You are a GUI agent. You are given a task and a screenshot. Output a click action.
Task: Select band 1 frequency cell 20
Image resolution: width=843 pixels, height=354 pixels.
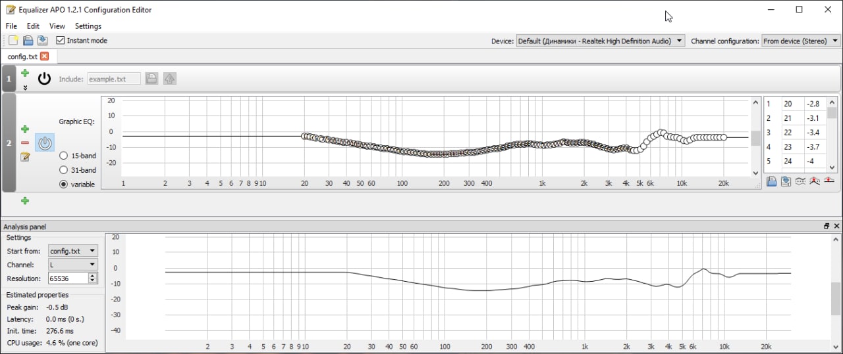point(793,104)
